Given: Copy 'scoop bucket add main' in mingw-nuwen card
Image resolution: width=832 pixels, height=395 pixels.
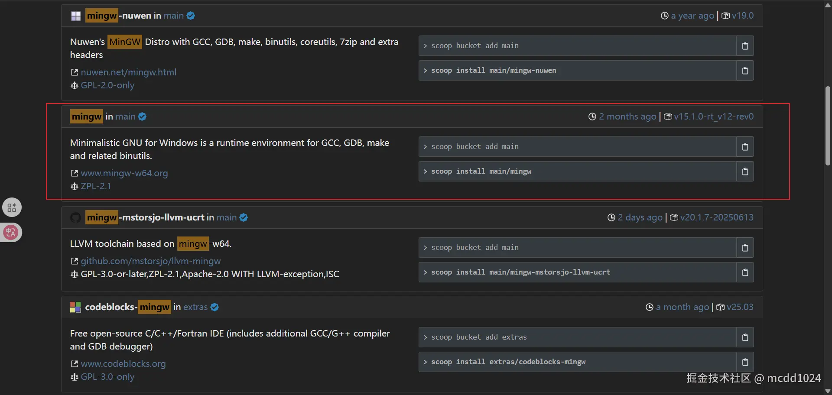Looking at the screenshot, I should [745, 46].
